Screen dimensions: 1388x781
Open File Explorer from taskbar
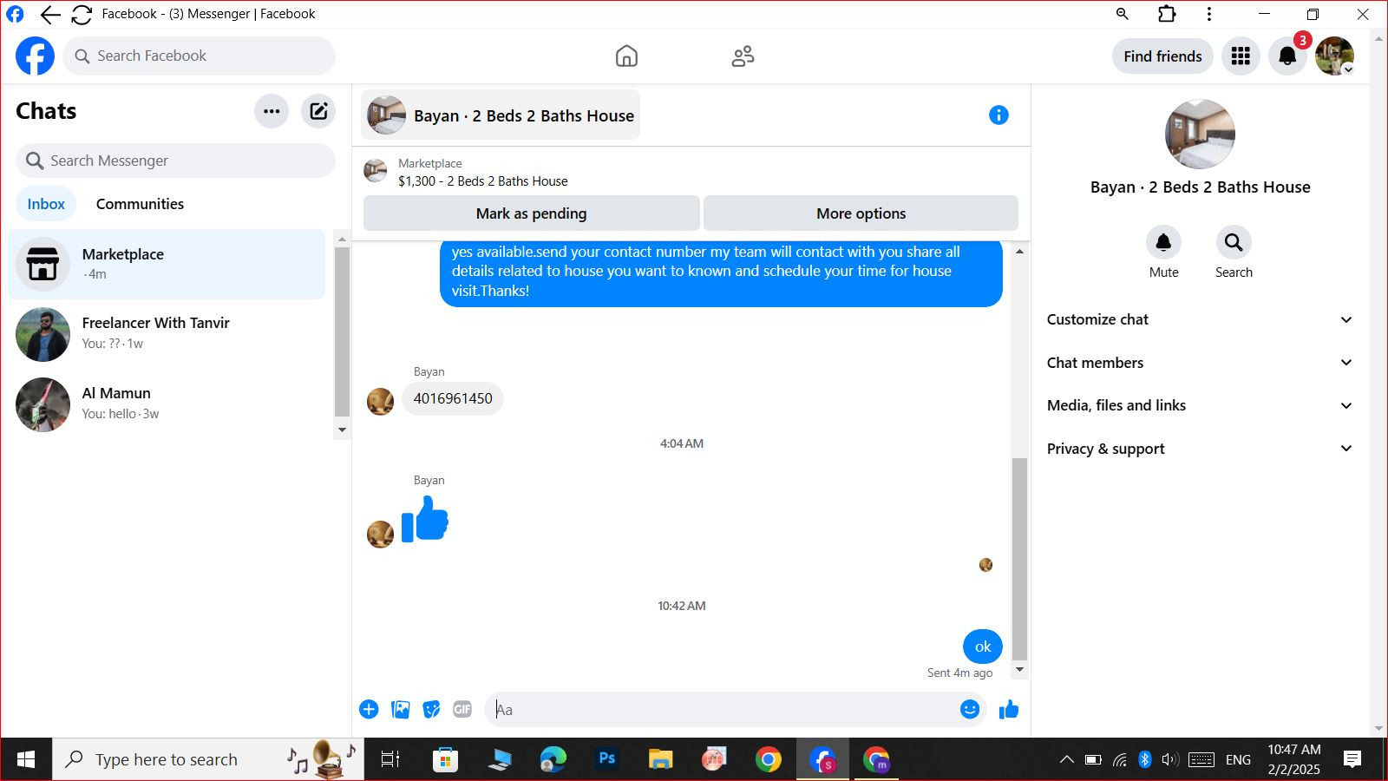coord(660,760)
